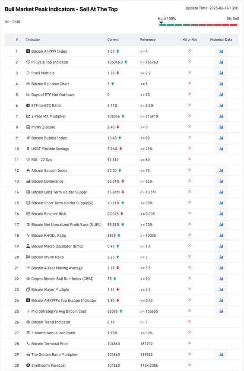244x371 pixels.
Task: Open historical data chart for ETF-to-BTC Ratio
Action: 221,105
